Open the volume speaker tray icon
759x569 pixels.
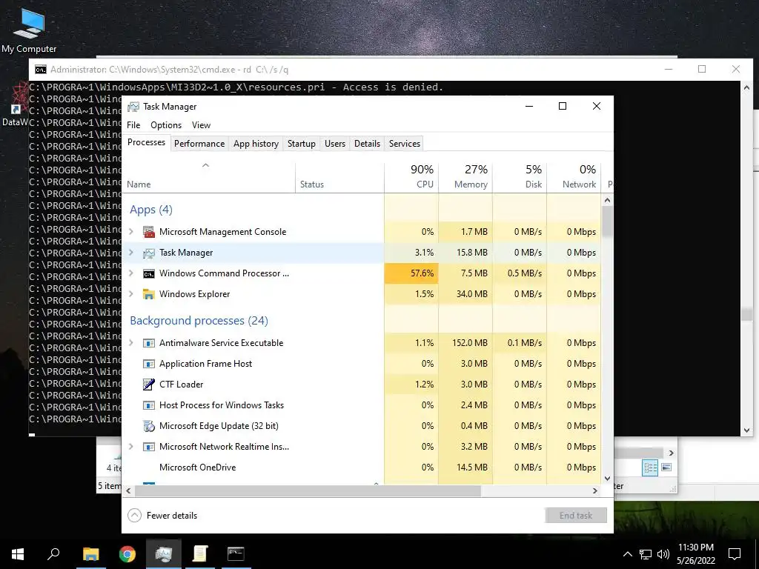click(x=663, y=554)
